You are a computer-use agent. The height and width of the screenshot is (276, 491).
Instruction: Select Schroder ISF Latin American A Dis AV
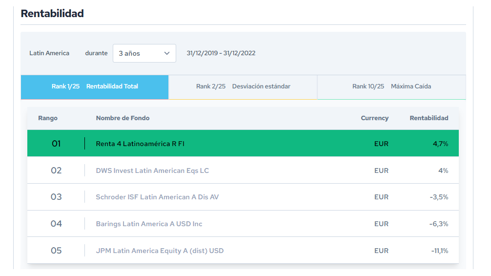(157, 197)
